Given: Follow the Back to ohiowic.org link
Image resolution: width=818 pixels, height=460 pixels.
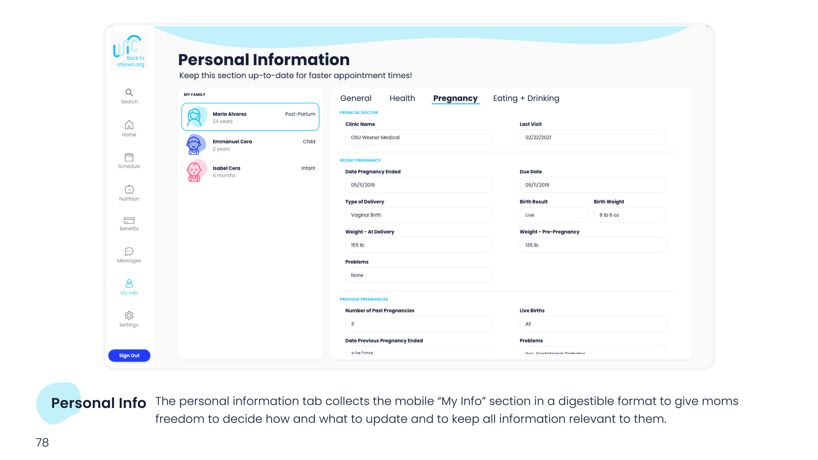Looking at the screenshot, I should coord(131,61).
